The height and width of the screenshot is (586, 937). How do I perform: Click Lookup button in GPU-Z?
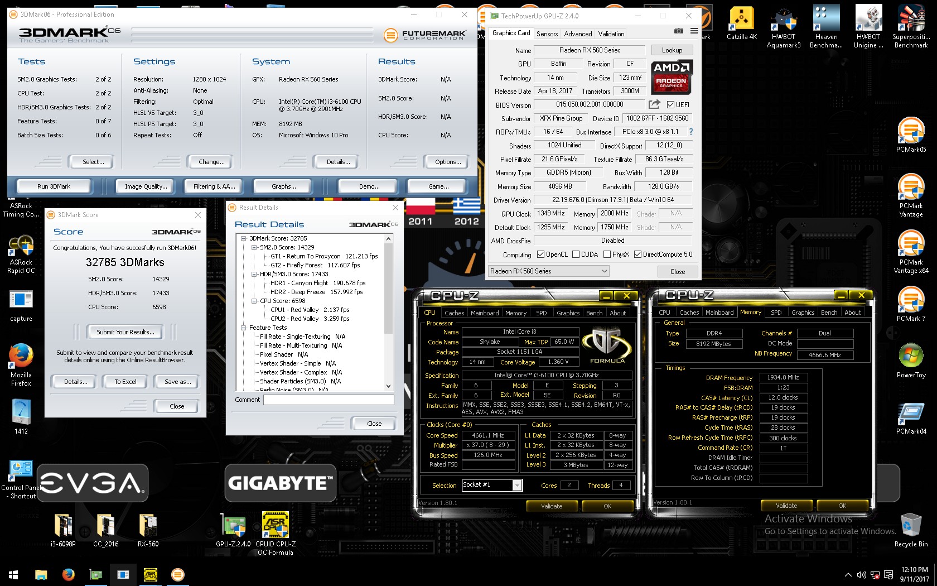pos(672,50)
